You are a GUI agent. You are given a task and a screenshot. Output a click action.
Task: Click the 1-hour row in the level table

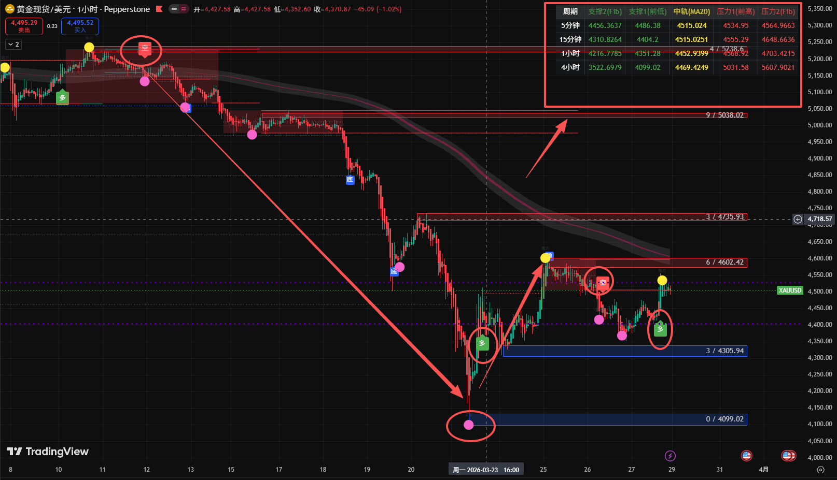570,53
